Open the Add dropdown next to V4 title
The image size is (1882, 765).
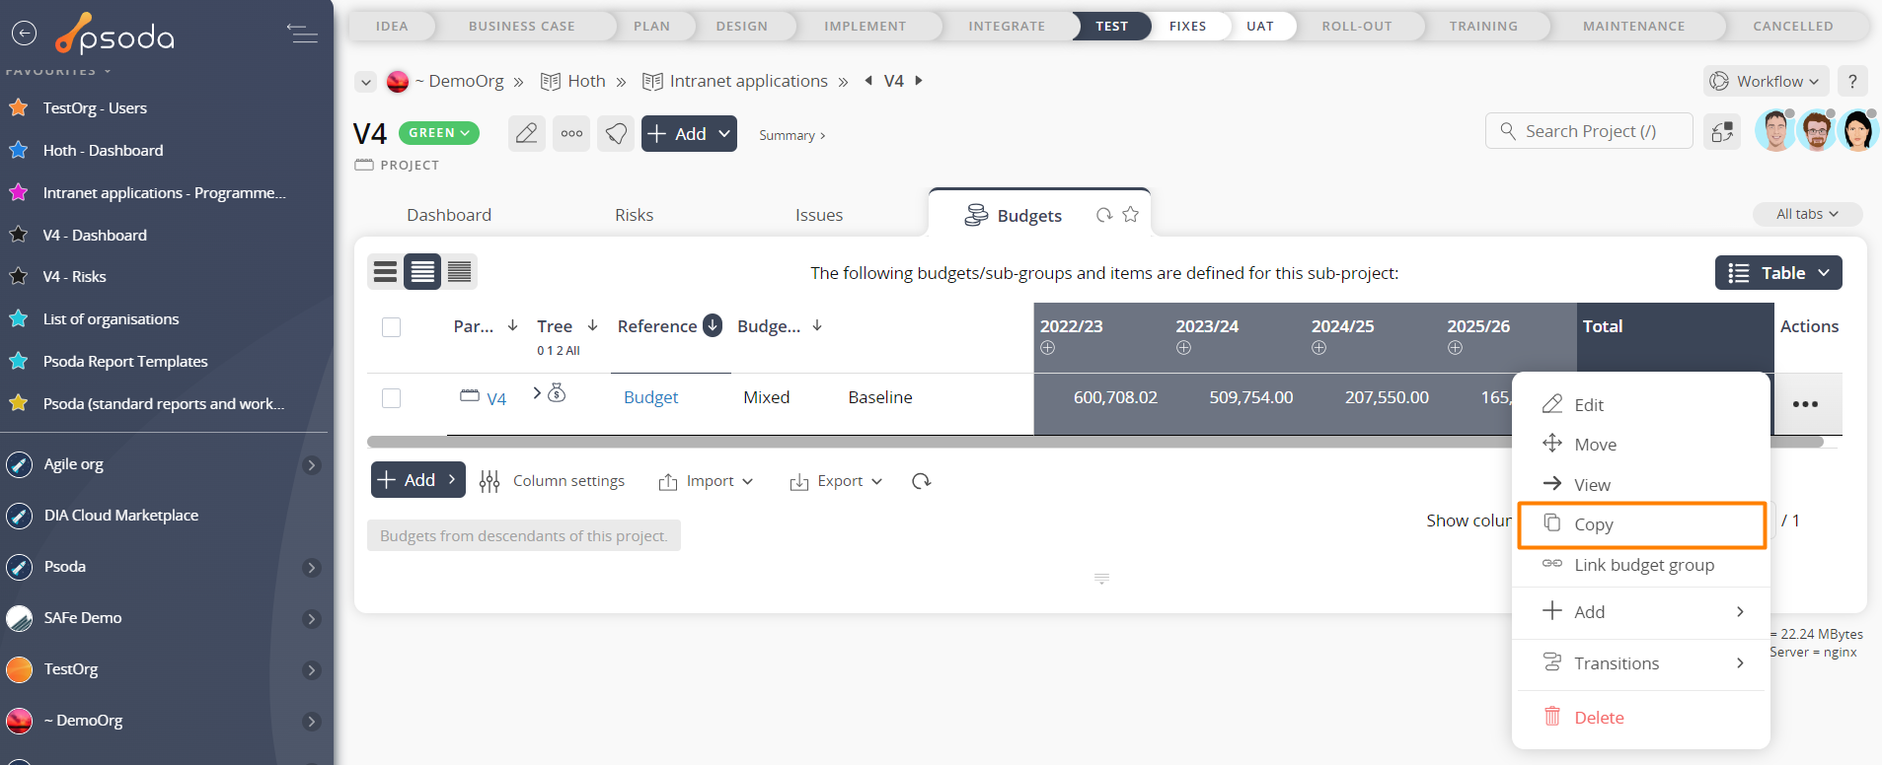click(x=689, y=133)
